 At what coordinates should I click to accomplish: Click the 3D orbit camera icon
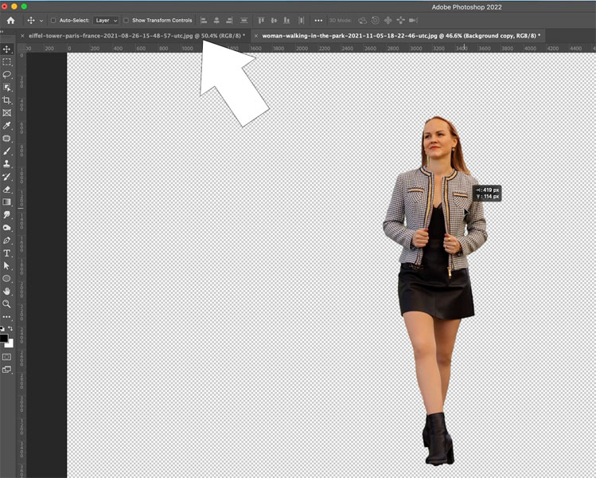363,21
